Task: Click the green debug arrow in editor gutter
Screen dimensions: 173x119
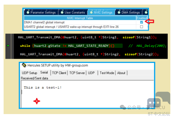Action: pyautogui.click(x=8, y=45)
